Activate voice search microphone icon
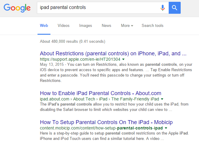199x145 pixels. click(163, 8)
